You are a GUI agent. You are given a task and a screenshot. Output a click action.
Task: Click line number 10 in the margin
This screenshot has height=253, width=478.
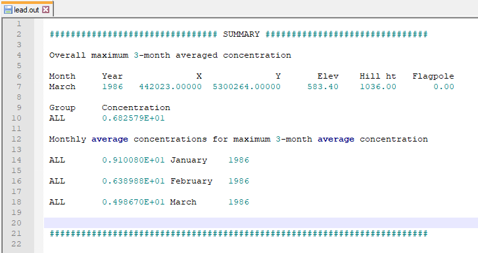(x=16, y=118)
